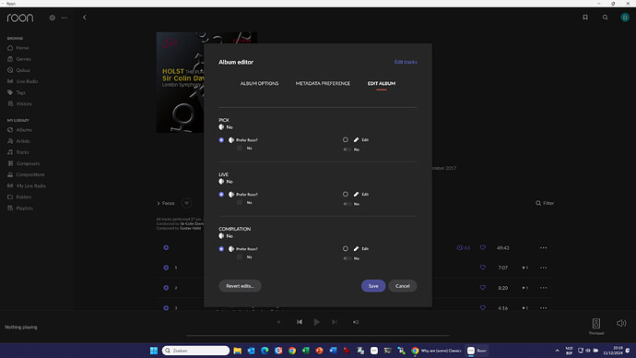Screen dimensions: 636x358
Task: Expand the Focus chevron
Action: click(x=159, y=203)
